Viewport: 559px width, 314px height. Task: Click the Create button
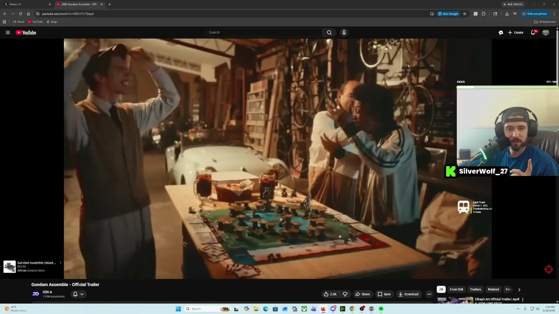[x=516, y=32]
